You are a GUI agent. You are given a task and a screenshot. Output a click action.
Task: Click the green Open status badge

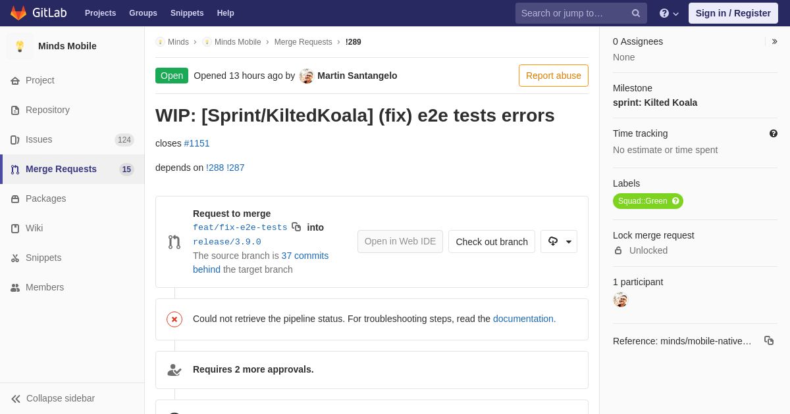(x=172, y=76)
